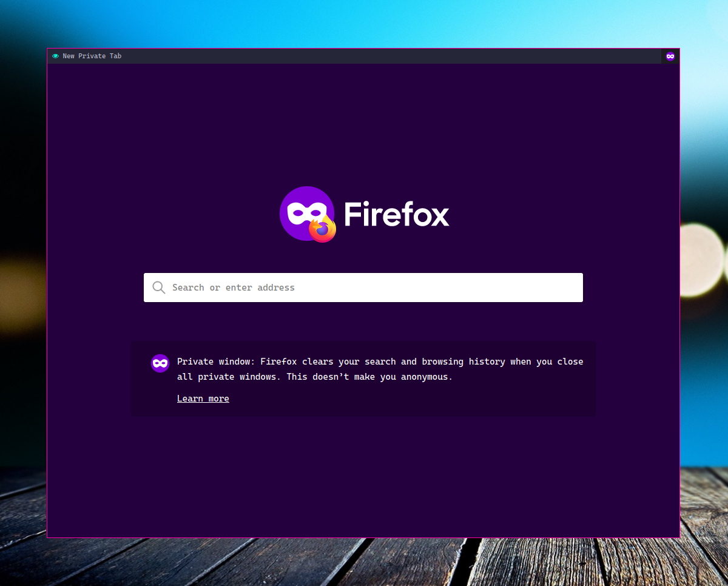Click the magnifying glass search icon

pos(159,288)
